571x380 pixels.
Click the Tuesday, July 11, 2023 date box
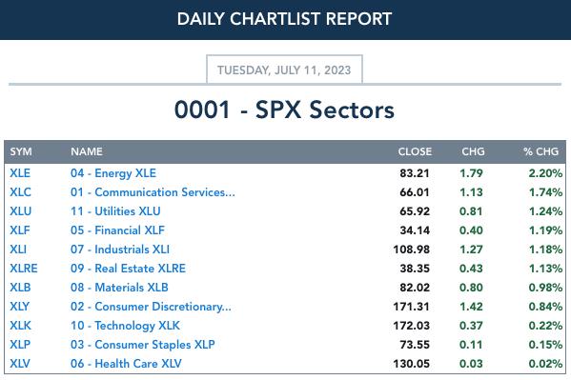[284, 70]
